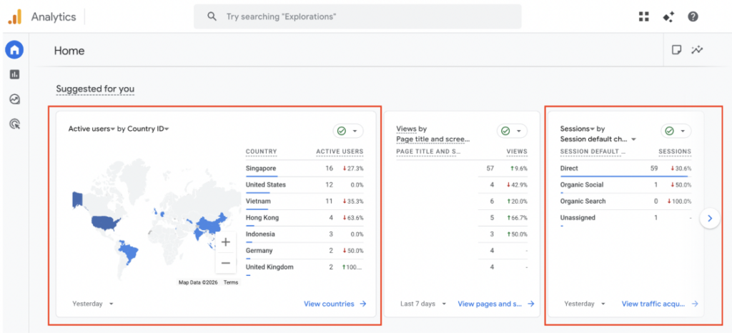
Task: Click the Direct channel row
Action: point(625,169)
